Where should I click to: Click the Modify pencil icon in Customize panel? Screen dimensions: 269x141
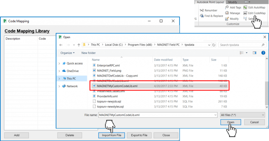tap(227, 19)
